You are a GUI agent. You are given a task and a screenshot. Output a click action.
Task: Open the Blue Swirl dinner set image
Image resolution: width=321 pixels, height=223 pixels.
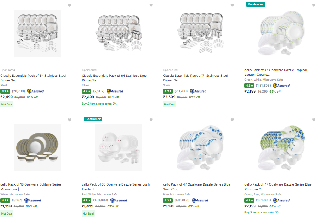pyautogui.click(x=200, y=148)
